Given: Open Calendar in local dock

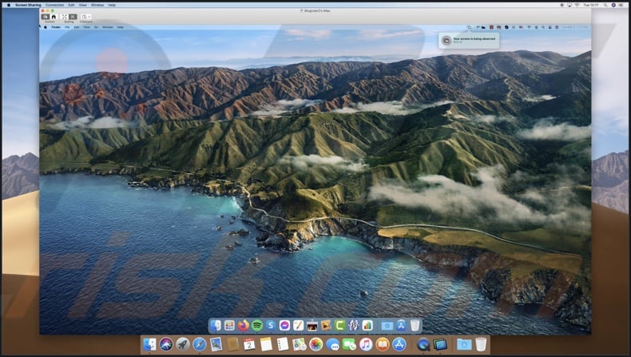Looking at the screenshot, I should 249,344.
